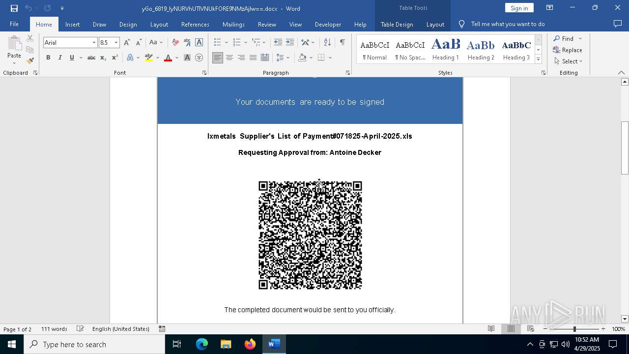Click the Format Painter brush icon
This screenshot has height=354, width=629.
click(30, 61)
